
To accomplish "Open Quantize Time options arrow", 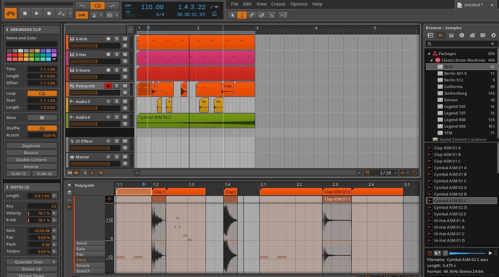I will coord(54,262).
